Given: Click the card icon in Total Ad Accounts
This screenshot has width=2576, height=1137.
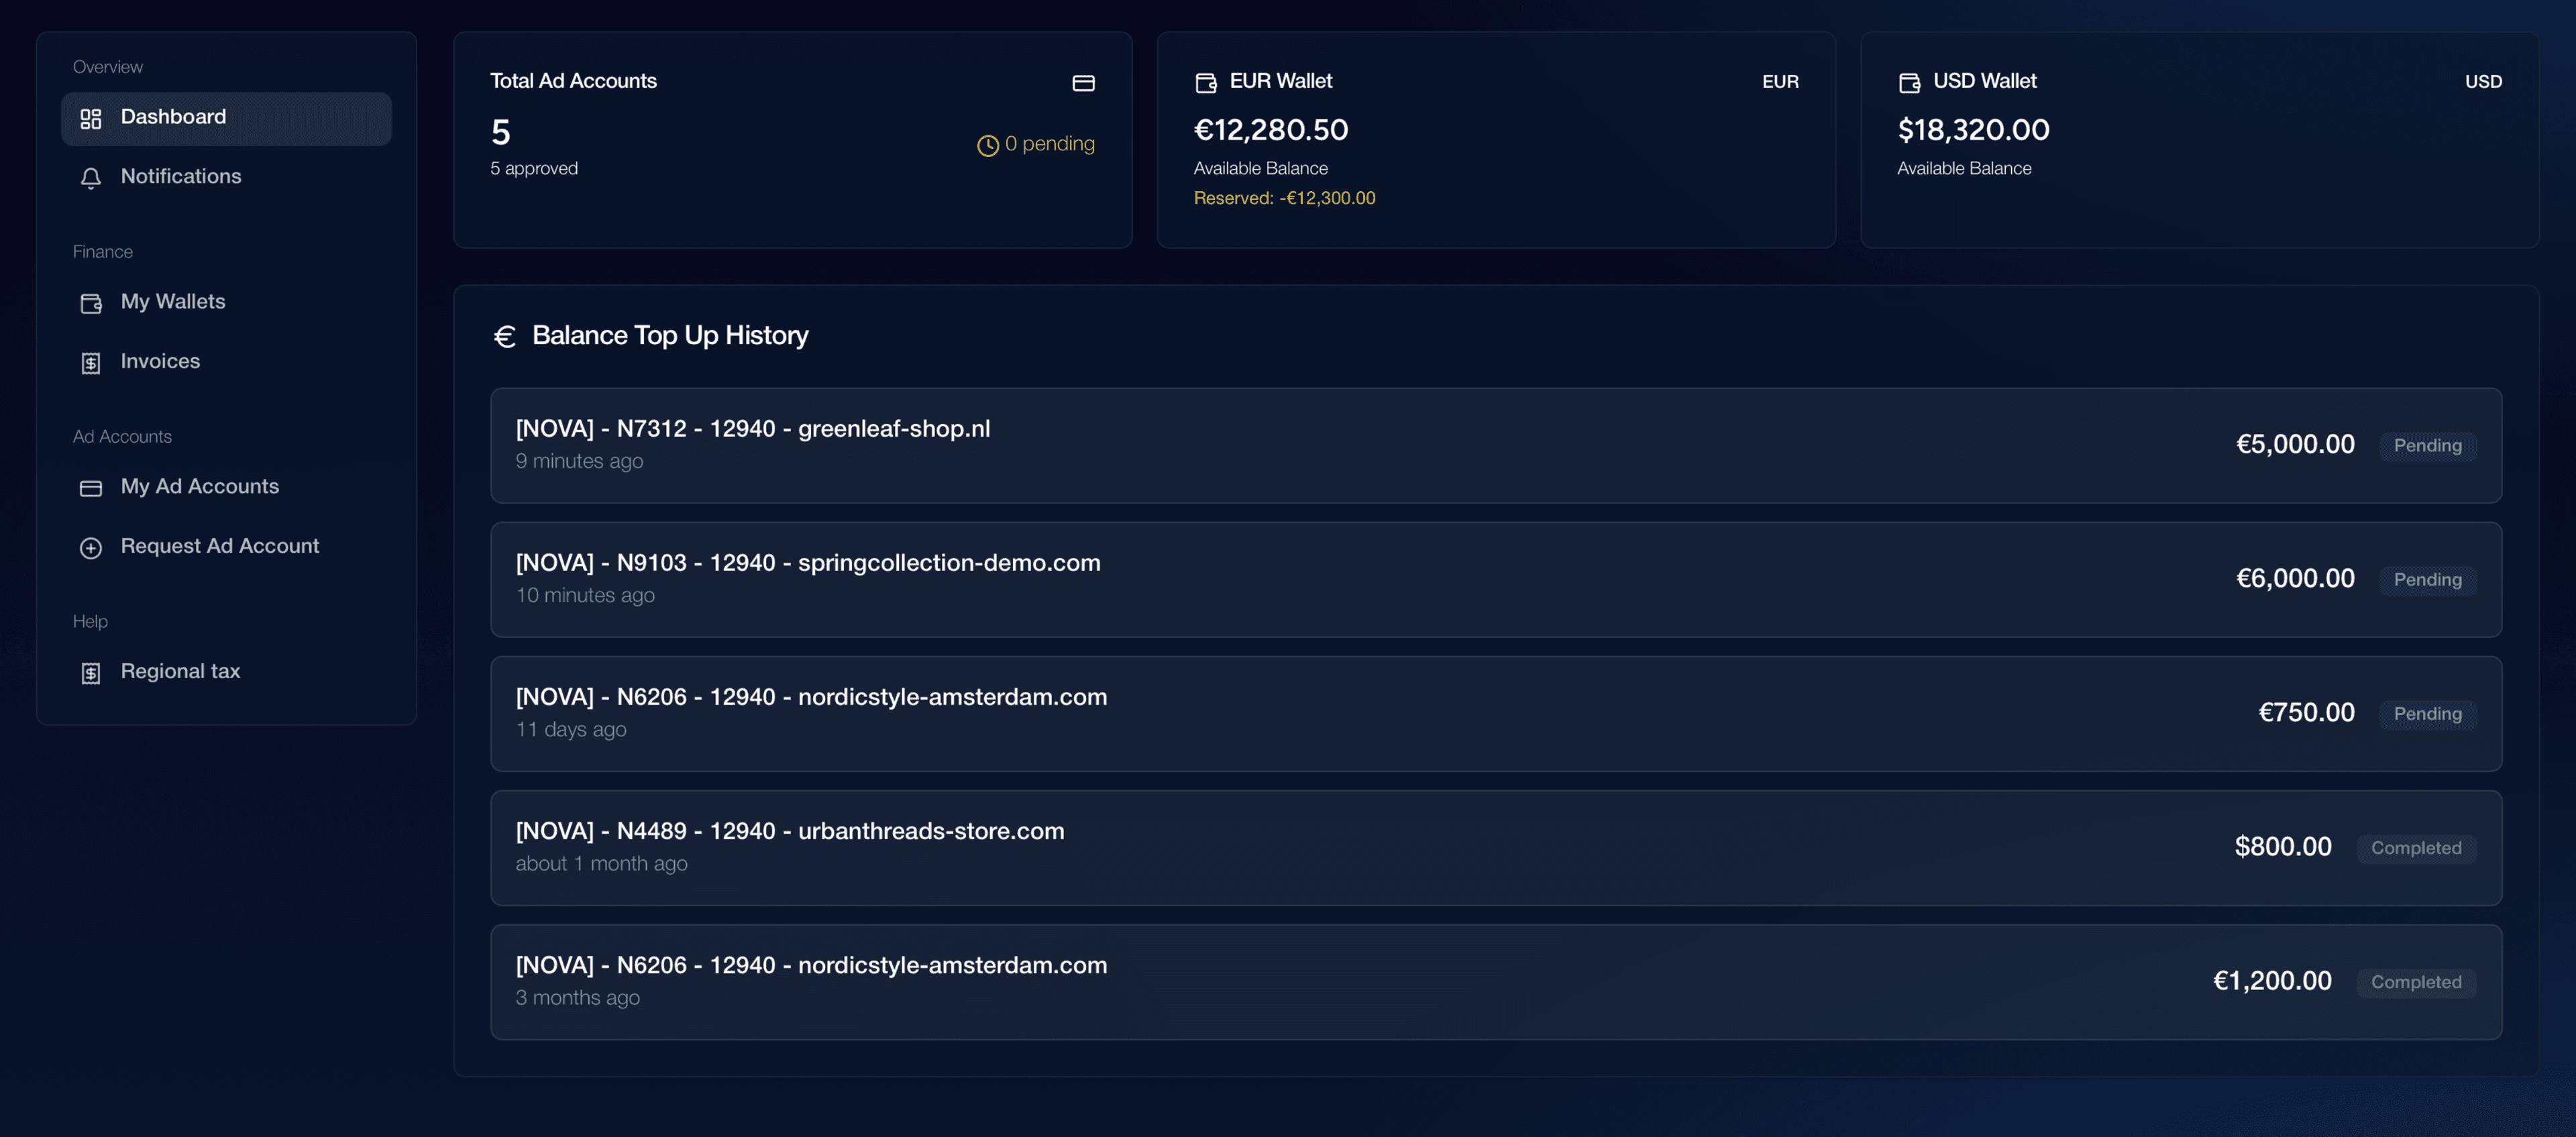Looking at the screenshot, I should (x=1083, y=83).
